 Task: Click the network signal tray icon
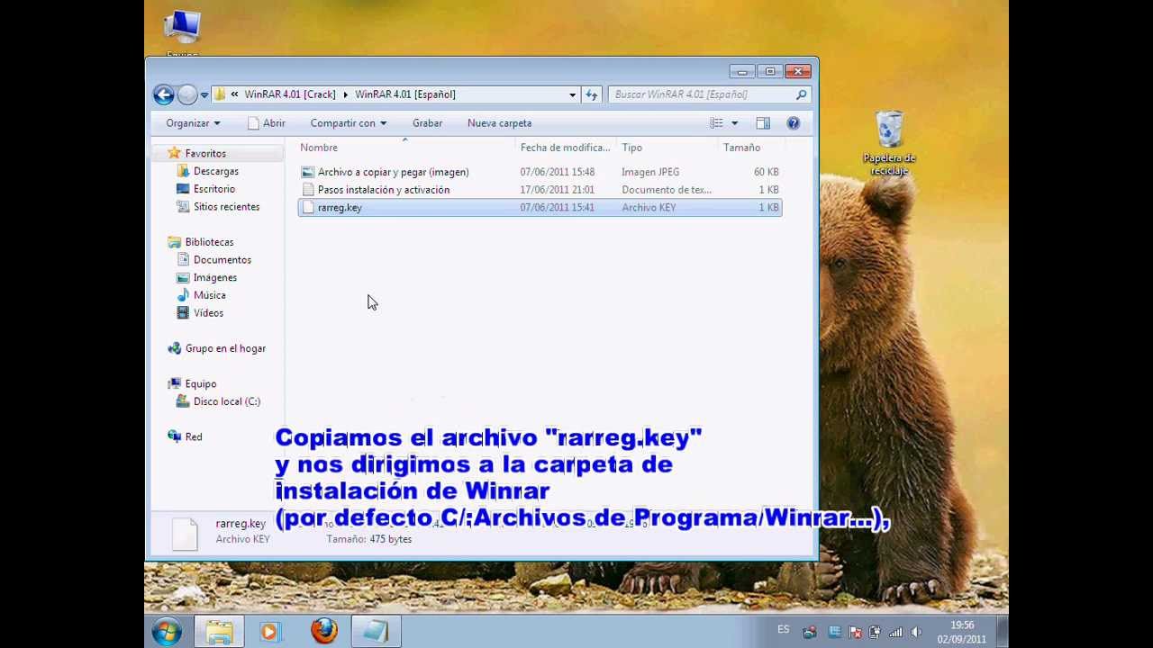point(895,633)
